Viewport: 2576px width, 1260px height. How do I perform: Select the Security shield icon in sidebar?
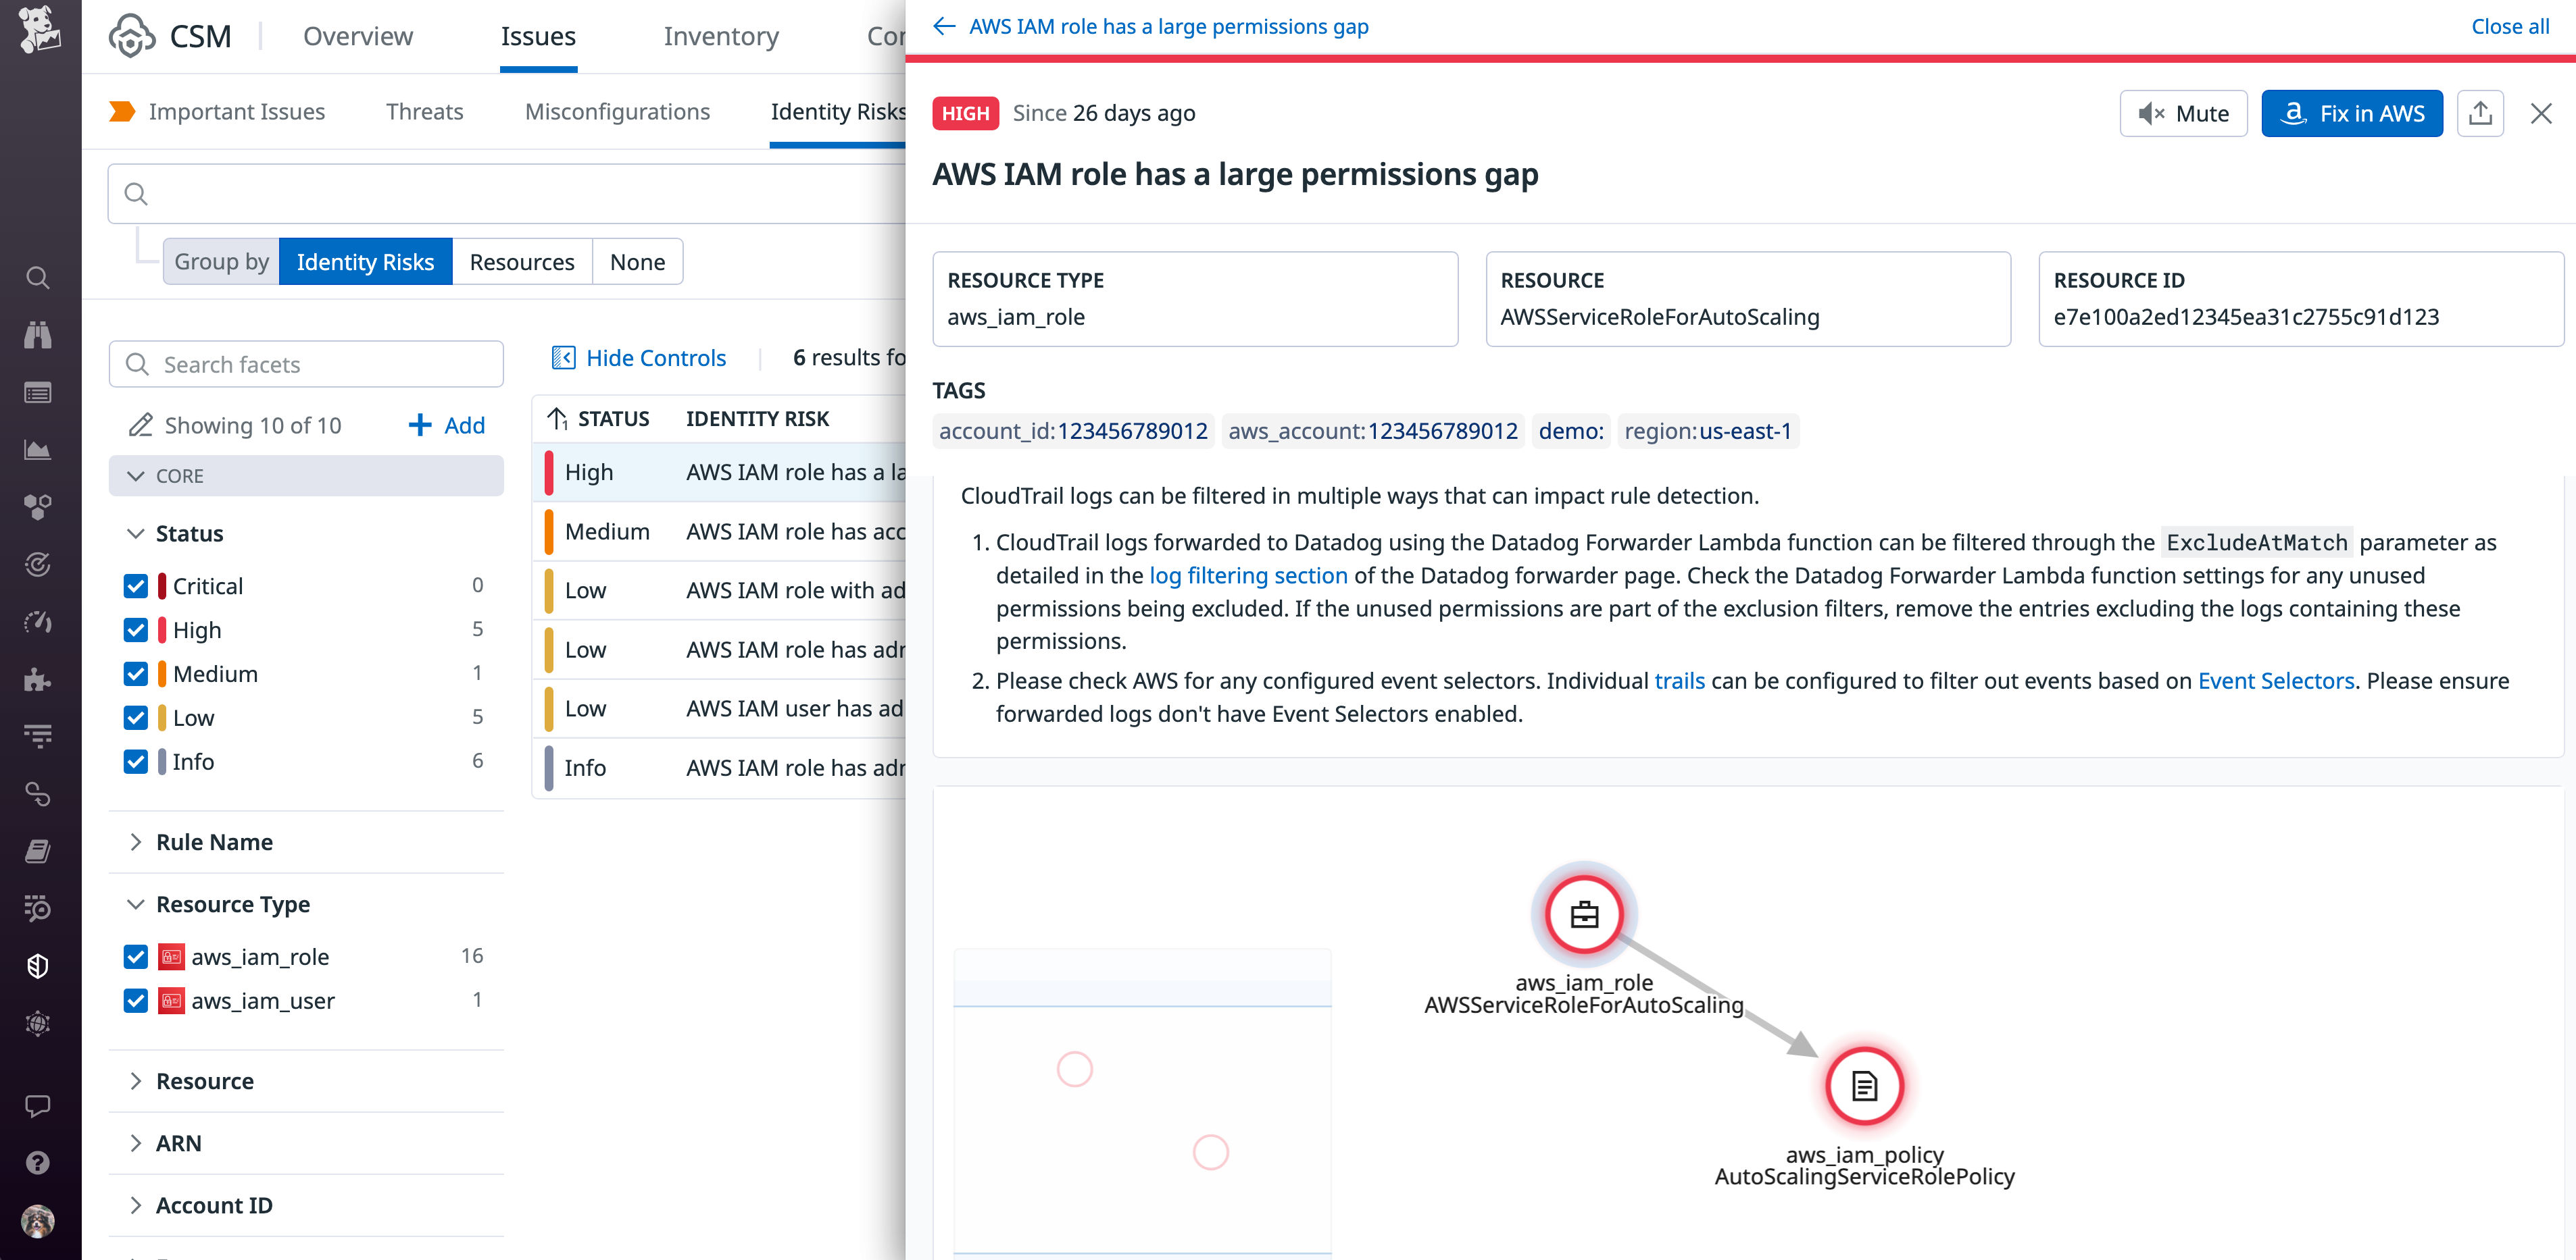[37, 966]
